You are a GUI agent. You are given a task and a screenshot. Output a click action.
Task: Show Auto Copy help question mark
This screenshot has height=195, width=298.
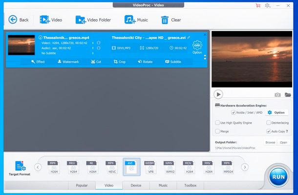coord(287,131)
